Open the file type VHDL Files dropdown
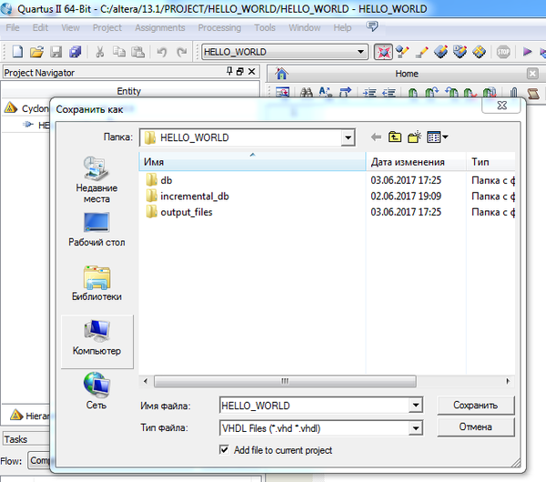 click(416, 427)
